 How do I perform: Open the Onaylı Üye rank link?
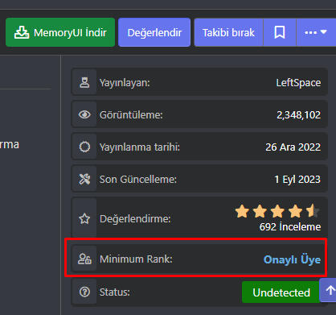pos(292,259)
